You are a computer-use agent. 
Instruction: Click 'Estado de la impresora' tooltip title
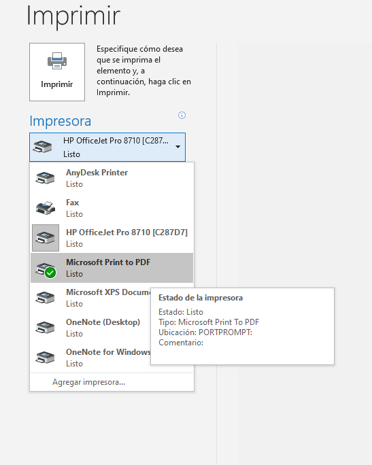[x=201, y=298]
